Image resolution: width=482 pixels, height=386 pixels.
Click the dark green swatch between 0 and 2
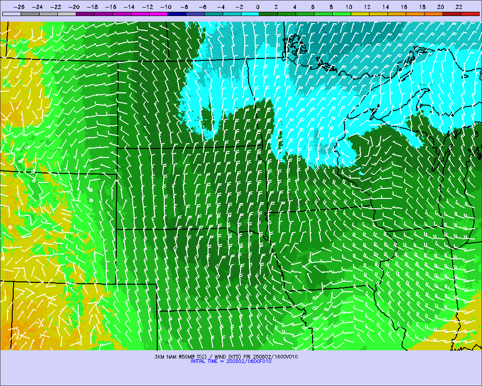pyautogui.click(x=269, y=14)
